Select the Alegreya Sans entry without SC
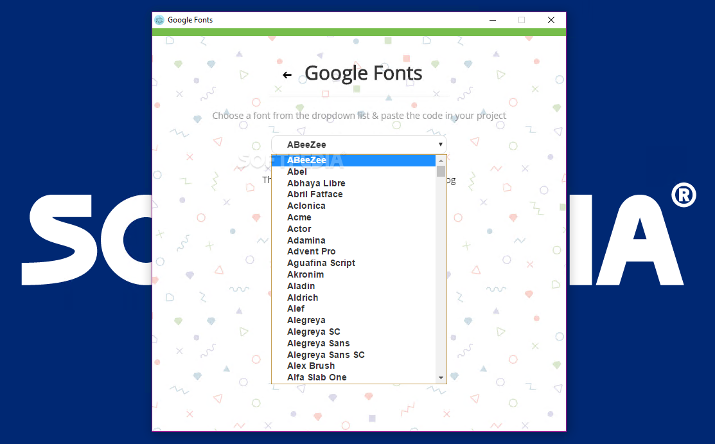The width and height of the screenshot is (715, 444). [354, 343]
